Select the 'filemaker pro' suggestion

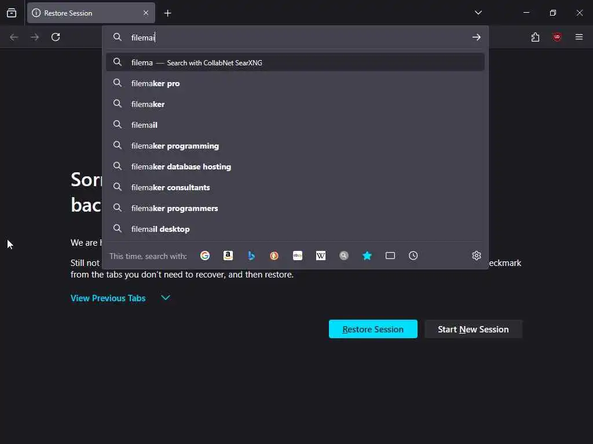[x=295, y=83]
